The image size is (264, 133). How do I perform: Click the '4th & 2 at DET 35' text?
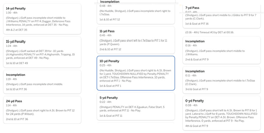16,30
